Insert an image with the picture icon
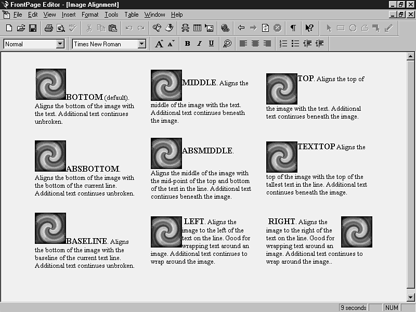 pos(209,28)
